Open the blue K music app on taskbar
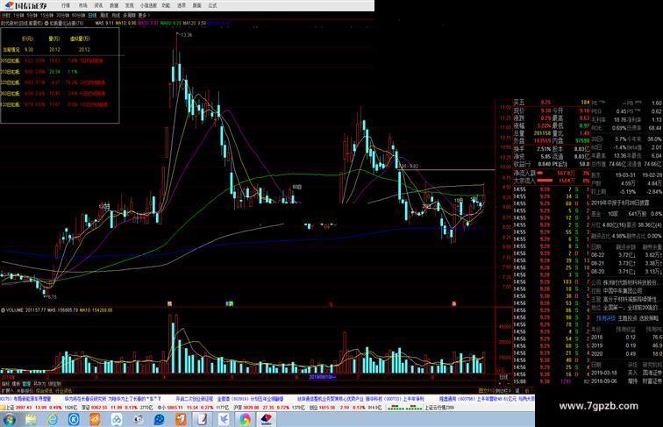This screenshot has height=427, width=663. [x=74, y=419]
